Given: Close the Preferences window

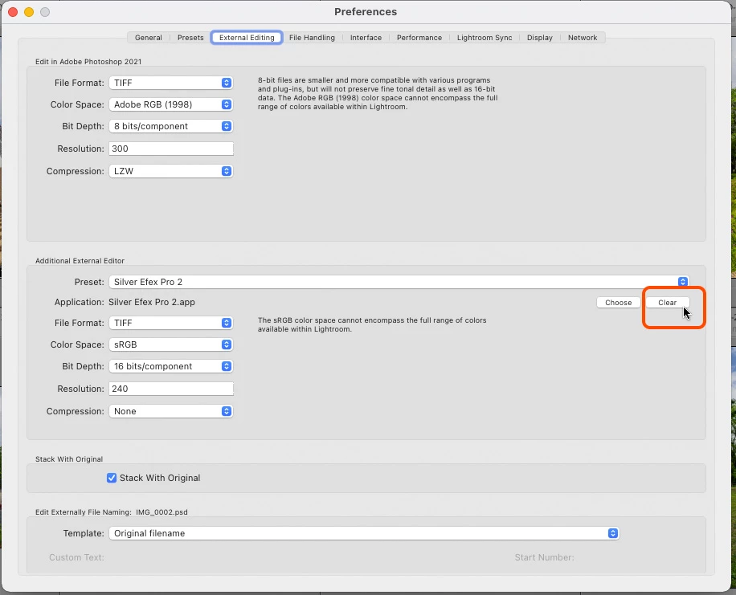Looking at the screenshot, I should 13,12.
